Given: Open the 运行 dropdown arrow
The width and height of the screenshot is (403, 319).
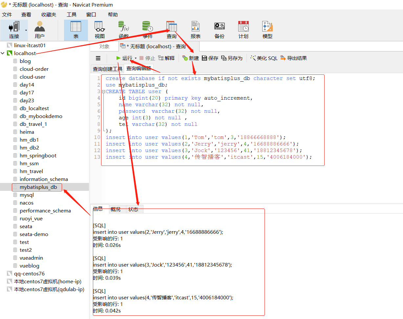Looking at the screenshot, I should (136, 58).
